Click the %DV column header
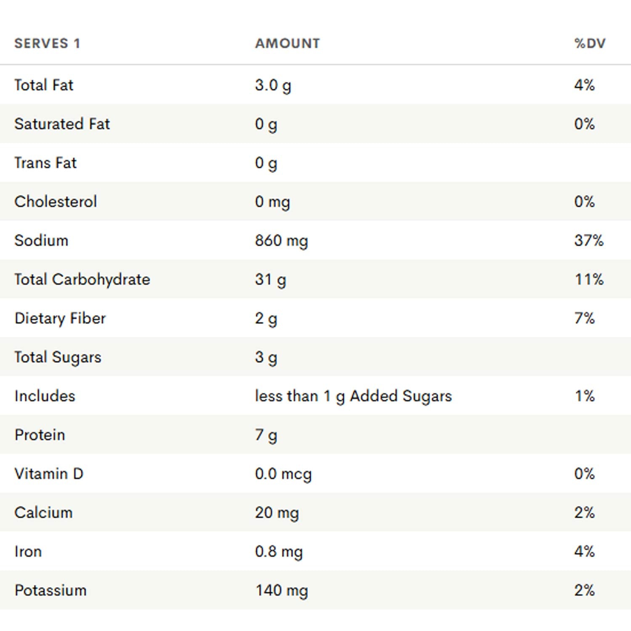Viewport: 631px width, 631px height. [590, 43]
